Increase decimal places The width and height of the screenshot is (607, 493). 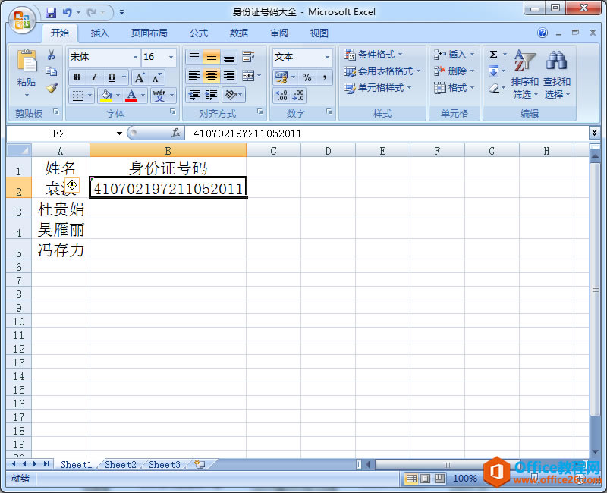[281, 96]
